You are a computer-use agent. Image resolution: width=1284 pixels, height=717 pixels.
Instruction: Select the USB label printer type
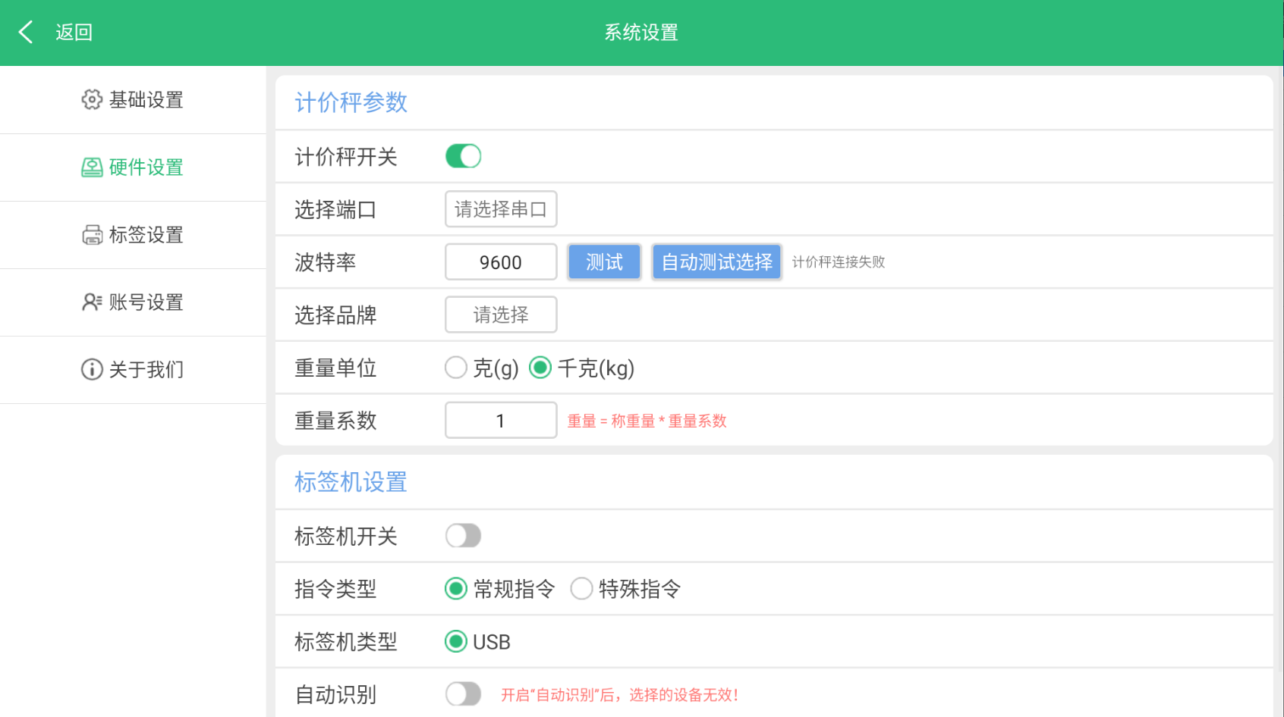(456, 642)
